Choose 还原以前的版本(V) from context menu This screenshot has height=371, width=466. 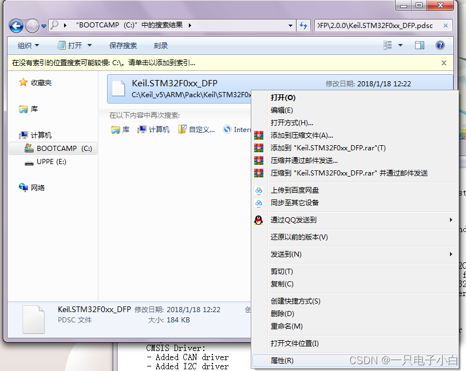coord(354,237)
